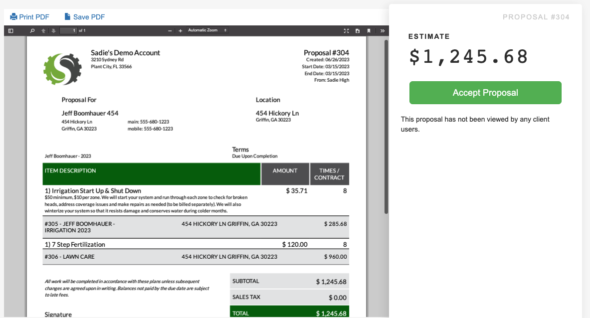Bookmark the current PDF view

(x=369, y=30)
